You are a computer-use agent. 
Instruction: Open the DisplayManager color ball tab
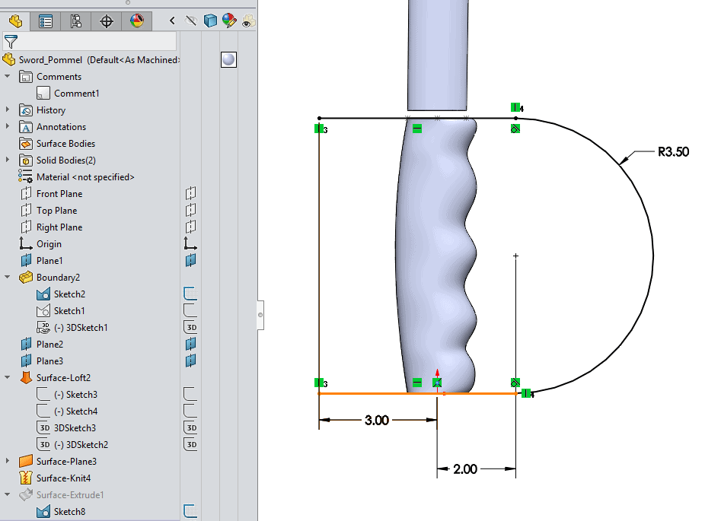click(137, 21)
